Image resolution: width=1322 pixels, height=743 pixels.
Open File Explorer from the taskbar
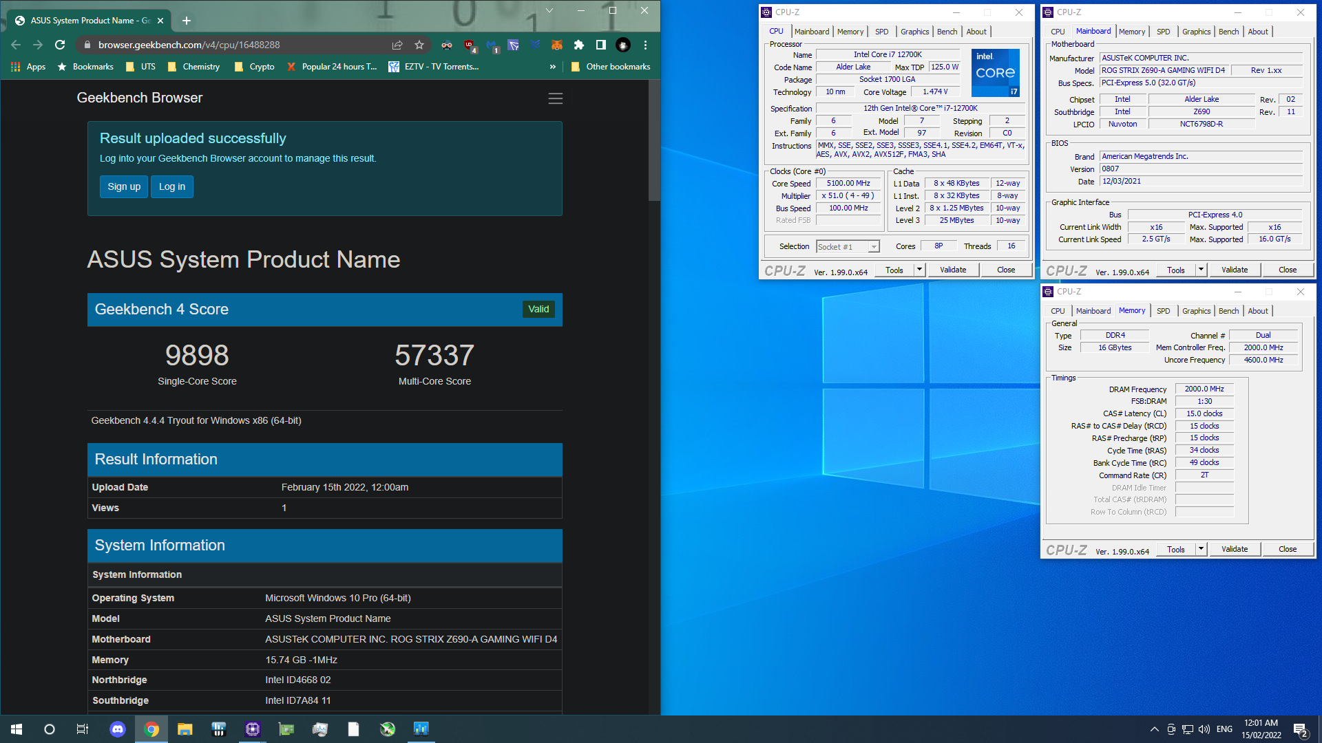pos(185,729)
